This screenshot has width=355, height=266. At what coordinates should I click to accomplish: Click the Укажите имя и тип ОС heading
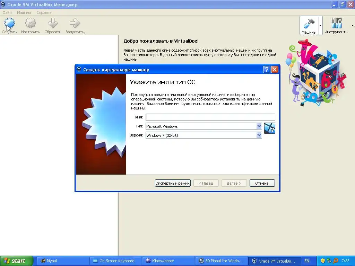tap(163, 82)
